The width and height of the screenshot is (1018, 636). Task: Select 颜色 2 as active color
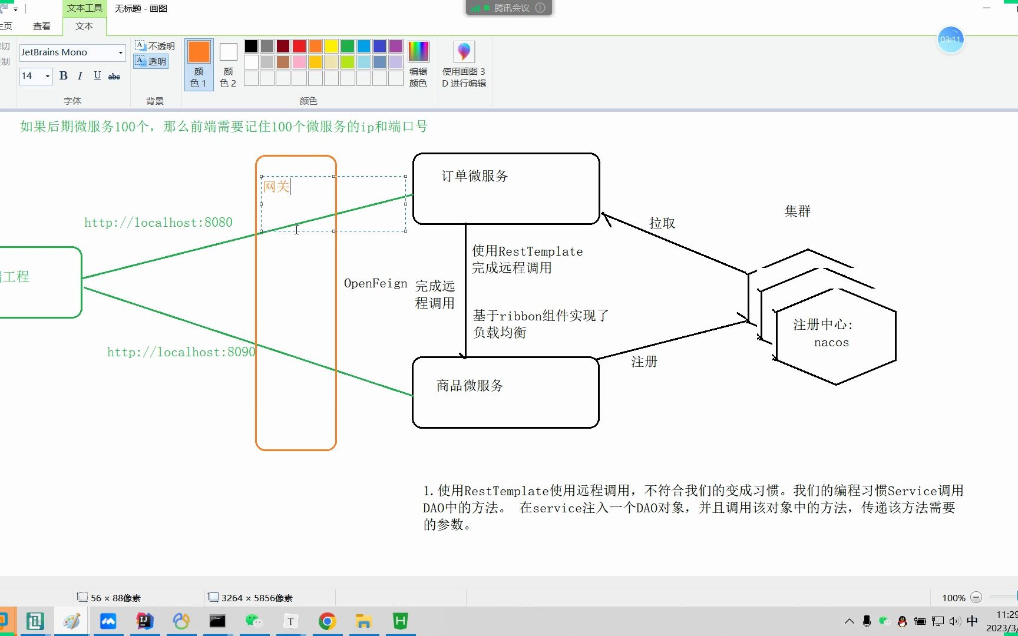pos(228,64)
